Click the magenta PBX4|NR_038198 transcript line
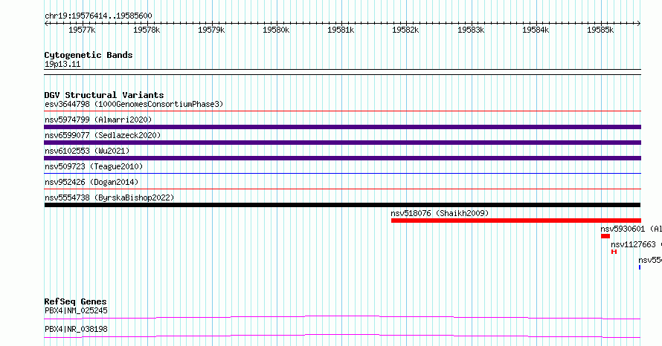 click(x=342, y=336)
